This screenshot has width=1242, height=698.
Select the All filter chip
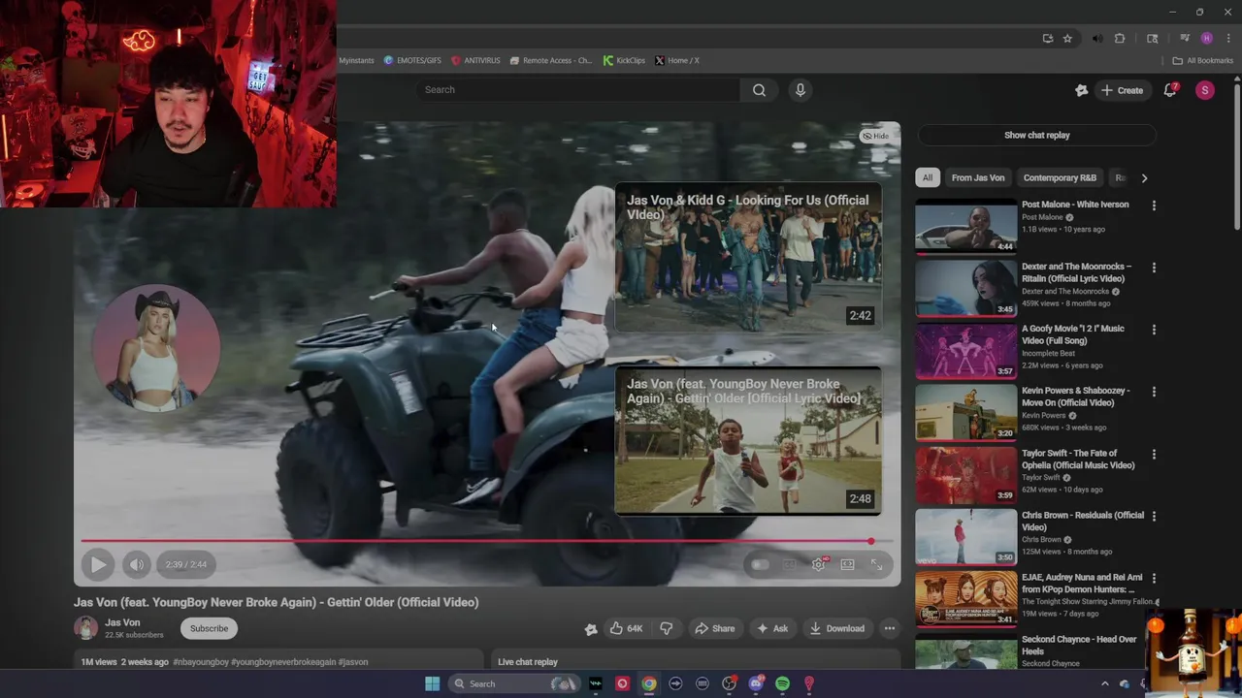pyautogui.click(x=927, y=177)
